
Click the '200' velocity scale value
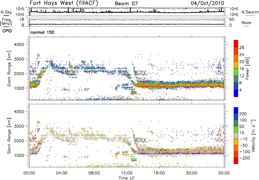(x=243, y=114)
